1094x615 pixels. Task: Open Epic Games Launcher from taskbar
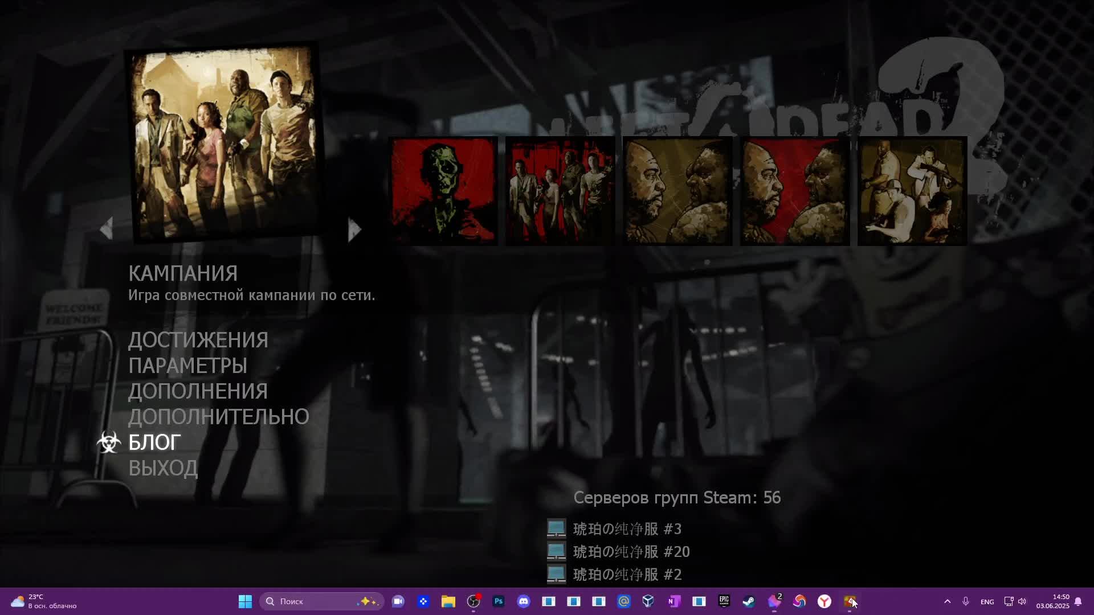tap(724, 601)
